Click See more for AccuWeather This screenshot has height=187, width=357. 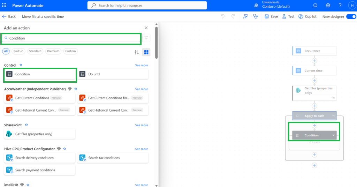pyautogui.click(x=142, y=89)
